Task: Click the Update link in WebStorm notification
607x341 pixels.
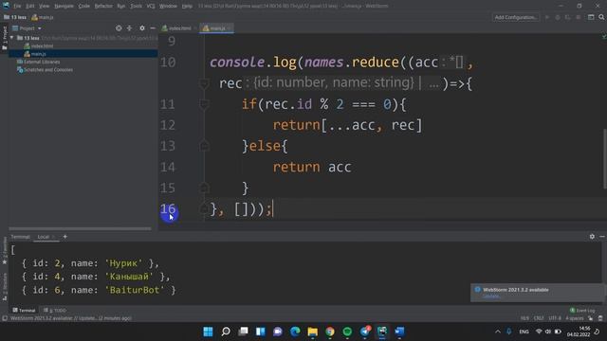Action: click(491, 296)
